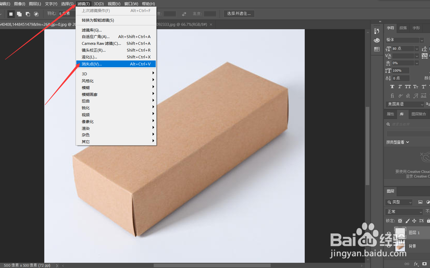The width and height of the screenshot is (430, 268).
Task: Click the horizontal canvas scrollbar
Action: (x=212, y=265)
